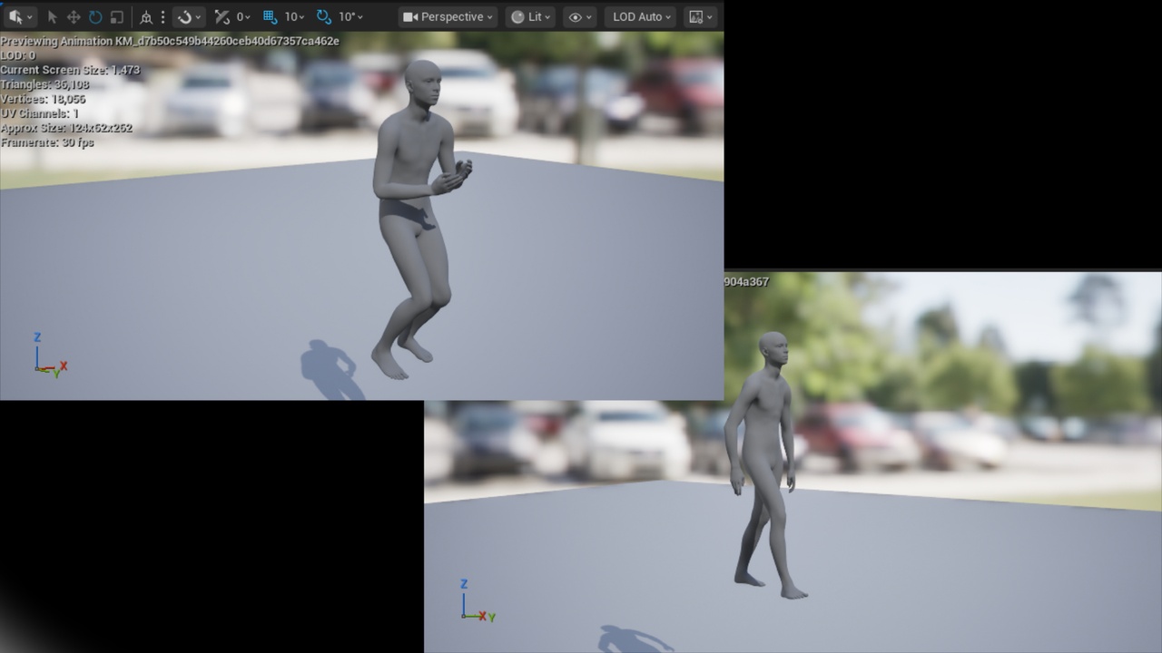Screen dimensions: 1162x653
Task: Click the XYZ axis gizmo in top viewport
Action: click(49, 356)
